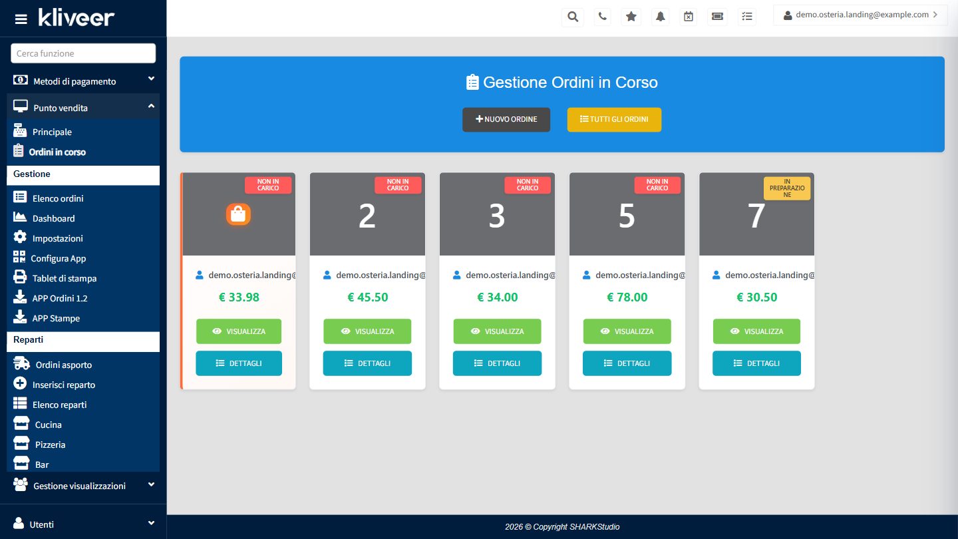Screen dimensions: 958x539
Task: Open Impostazioni settings in sidebar
Action: [x=83, y=238]
